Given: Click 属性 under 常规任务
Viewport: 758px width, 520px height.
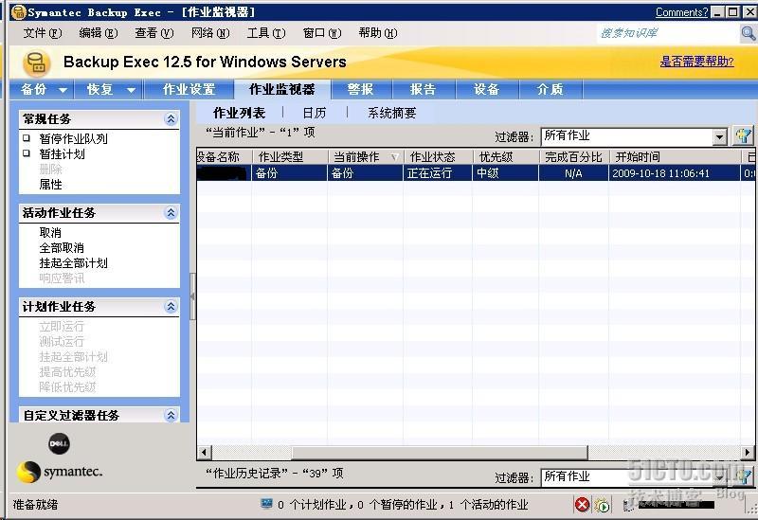Looking at the screenshot, I should click(51, 184).
